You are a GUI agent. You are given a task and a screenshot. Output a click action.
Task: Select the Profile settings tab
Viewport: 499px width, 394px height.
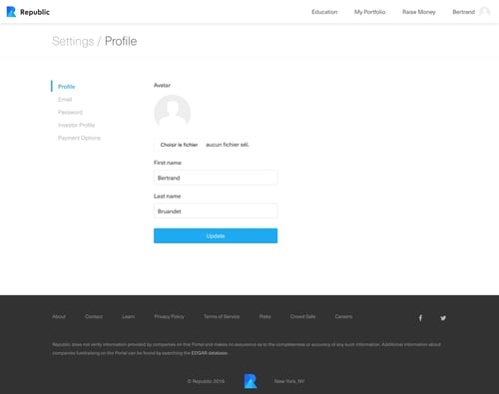(67, 87)
